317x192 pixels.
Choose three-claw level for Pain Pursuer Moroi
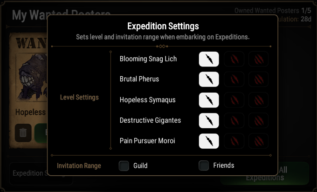click(x=259, y=141)
